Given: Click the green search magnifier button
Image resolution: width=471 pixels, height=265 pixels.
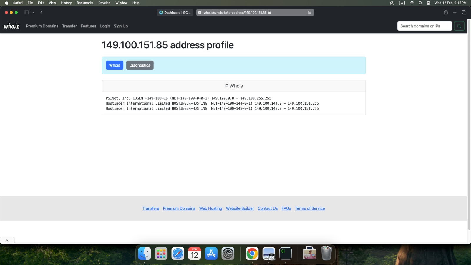Looking at the screenshot, I should tap(459, 26).
